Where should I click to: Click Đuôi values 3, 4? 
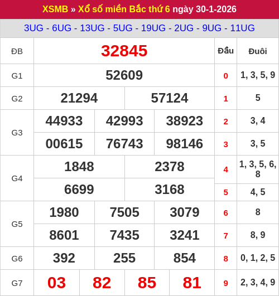pyautogui.click(x=258, y=121)
